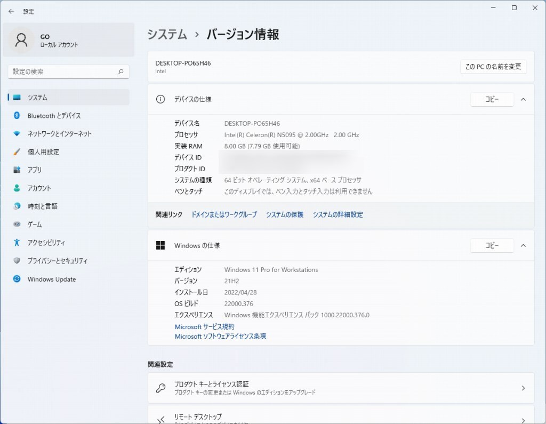Select processor value Intel(R) Celeron(R) N5095

pyautogui.click(x=292, y=135)
